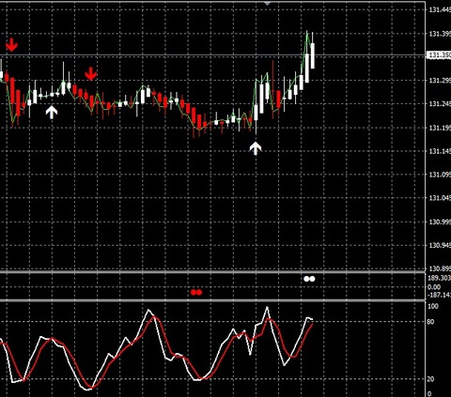The image size is (451, 397).
Task: Click the 131.399 price scale label
Action: 440,34
